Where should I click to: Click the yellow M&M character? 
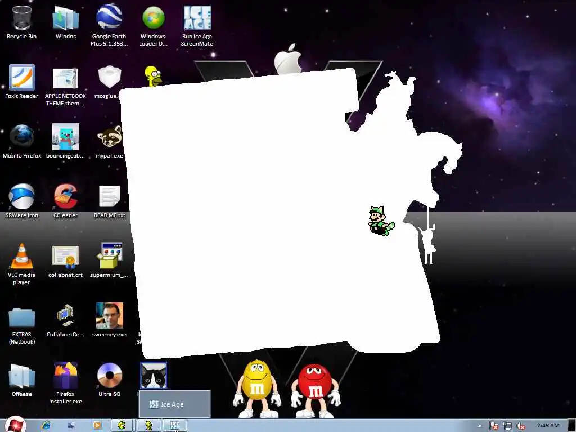(x=257, y=389)
